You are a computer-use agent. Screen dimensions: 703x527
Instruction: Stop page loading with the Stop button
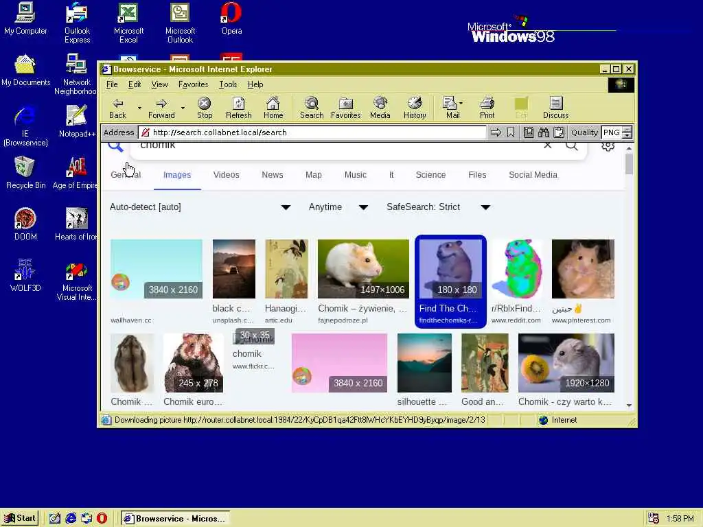(205, 108)
